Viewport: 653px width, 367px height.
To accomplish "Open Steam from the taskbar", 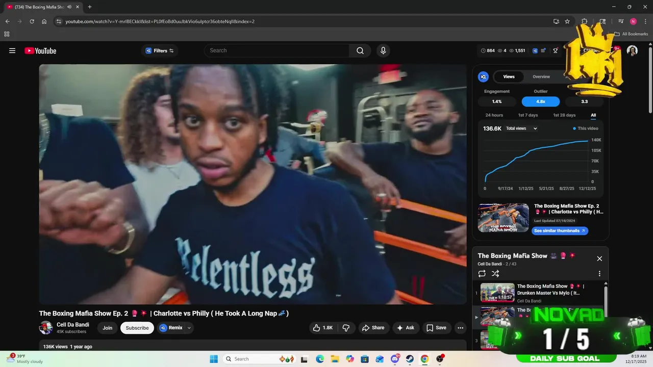I will 410,359.
